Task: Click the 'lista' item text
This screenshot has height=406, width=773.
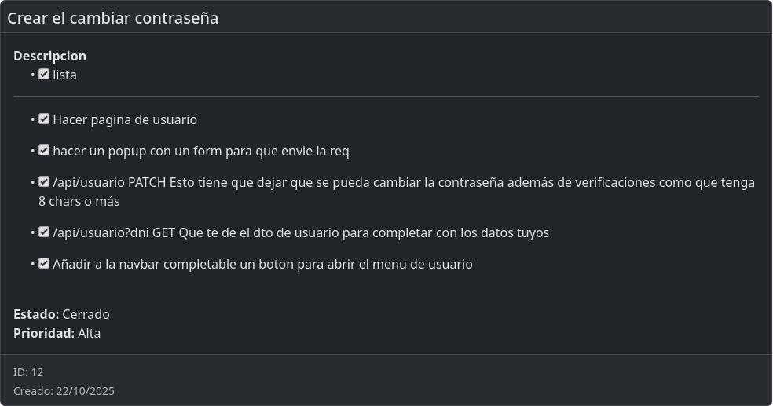Action: coord(64,75)
